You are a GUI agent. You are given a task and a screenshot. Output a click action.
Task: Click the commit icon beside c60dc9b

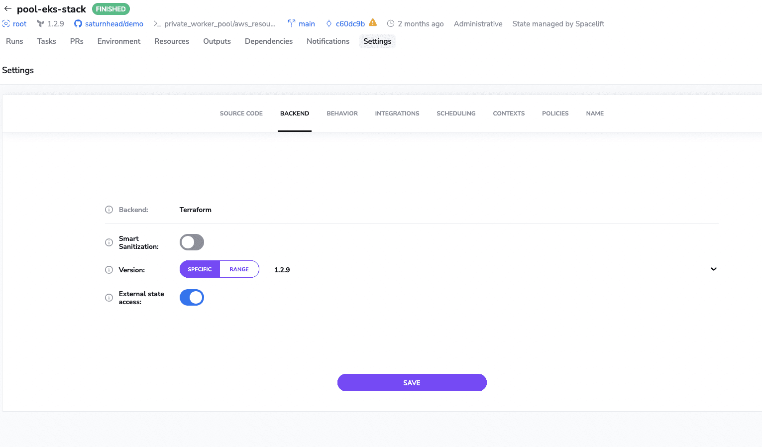coord(328,23)
